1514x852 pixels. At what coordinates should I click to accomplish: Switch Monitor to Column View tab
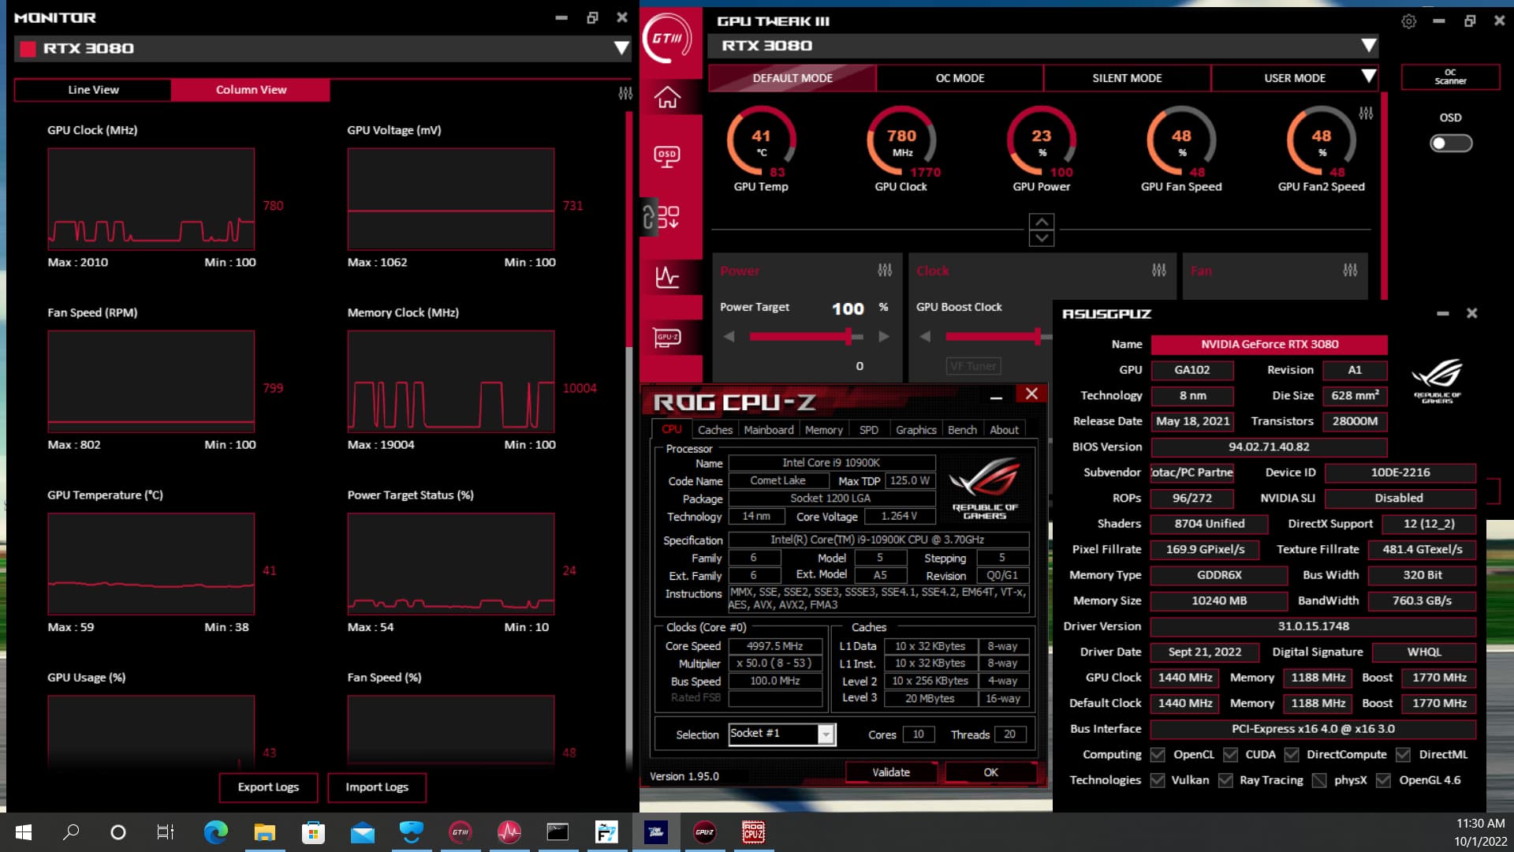(251, 90)
